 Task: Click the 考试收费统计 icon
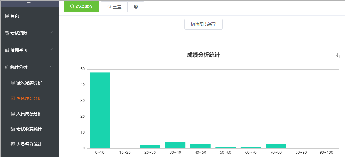tap(13, 129)
